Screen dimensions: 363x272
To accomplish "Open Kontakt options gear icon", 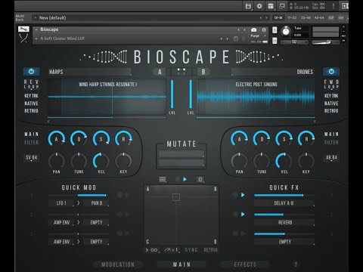I will [259, 6].
